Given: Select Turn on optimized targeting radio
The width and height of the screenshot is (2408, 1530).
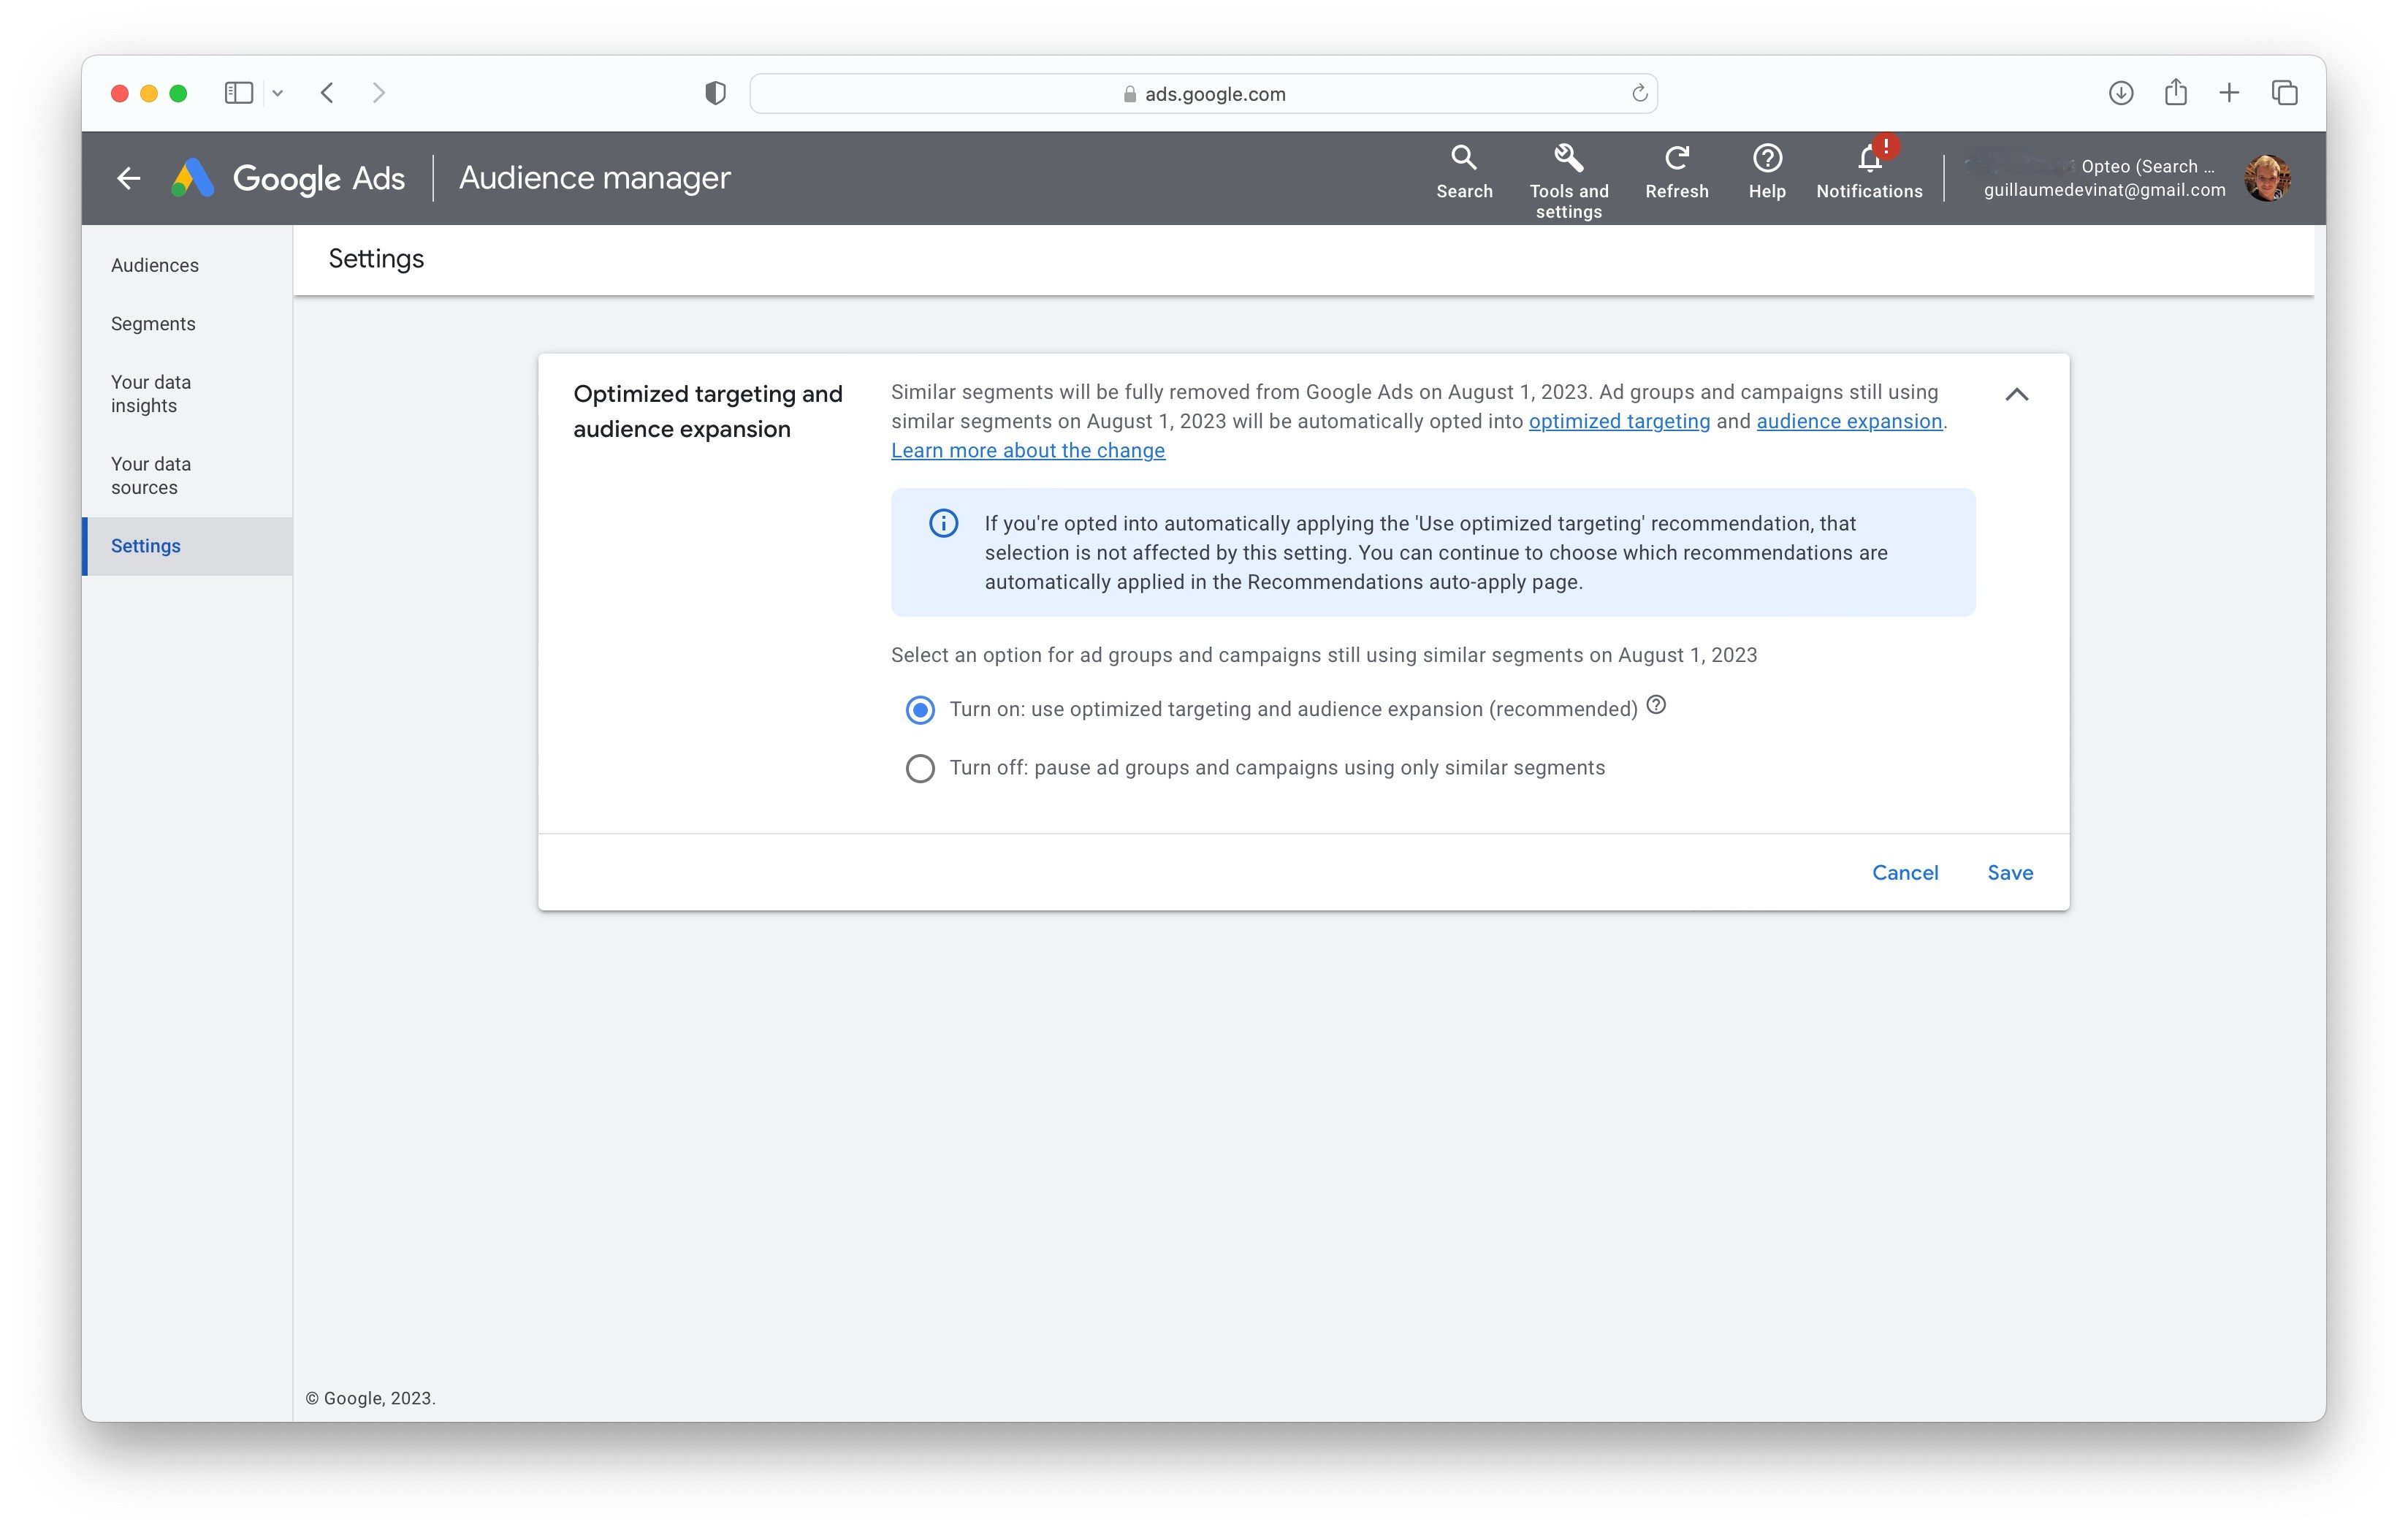Looking at the screenshot, I should tap(920, 710).
